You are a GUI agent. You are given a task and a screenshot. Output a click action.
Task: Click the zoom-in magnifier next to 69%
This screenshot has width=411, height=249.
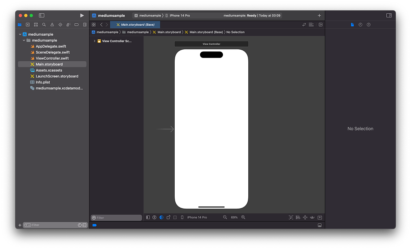click(x=243, y=217)
